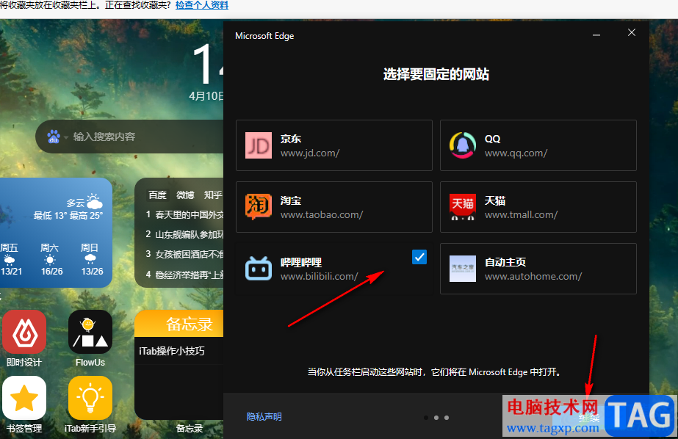Open news item 3 女孩被困酒店
This screenshot has height=439, width=678.
185,254
